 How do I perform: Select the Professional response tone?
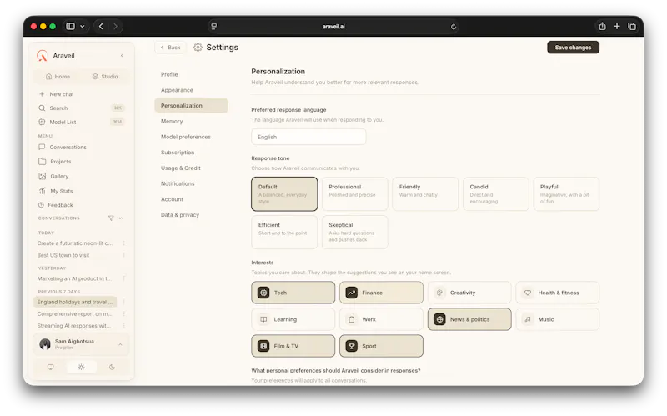point(355,194)
